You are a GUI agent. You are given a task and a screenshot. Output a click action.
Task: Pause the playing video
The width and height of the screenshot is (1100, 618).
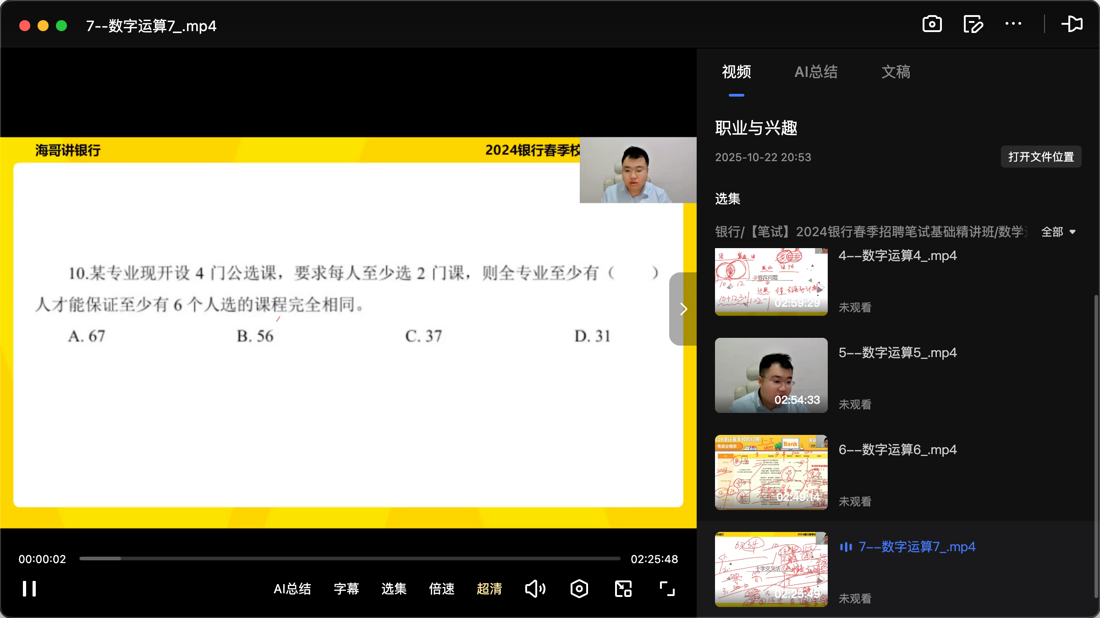click(29, 589)
